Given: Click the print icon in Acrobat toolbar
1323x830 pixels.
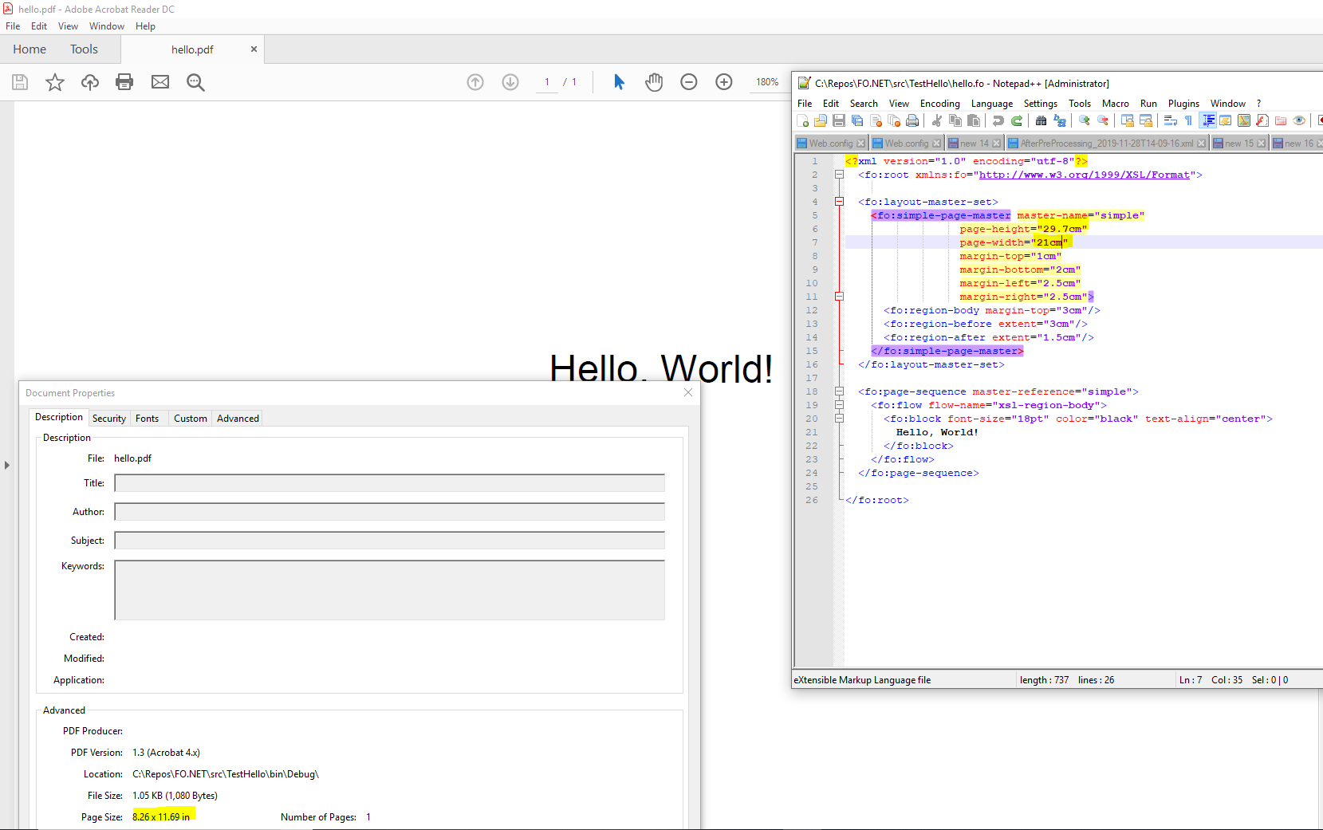Looking at the screenshot, I should coord(124,82).
